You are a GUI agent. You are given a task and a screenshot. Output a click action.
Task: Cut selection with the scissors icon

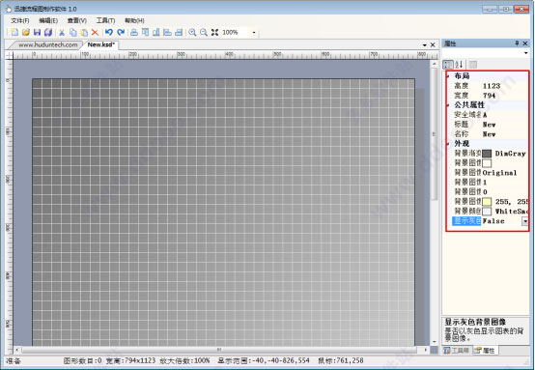[62, 33]
